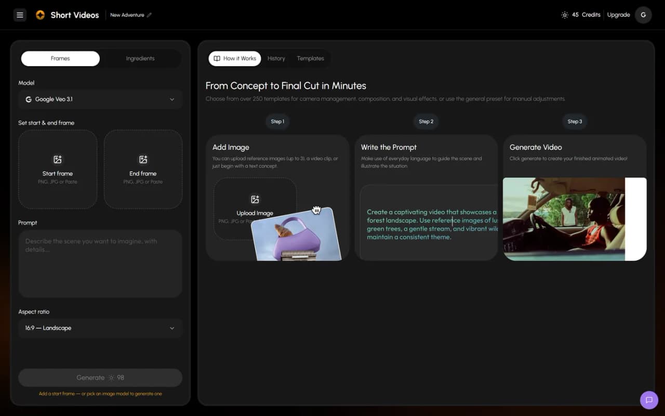
Task: Open the Templates tab
Action: point(311,58)
